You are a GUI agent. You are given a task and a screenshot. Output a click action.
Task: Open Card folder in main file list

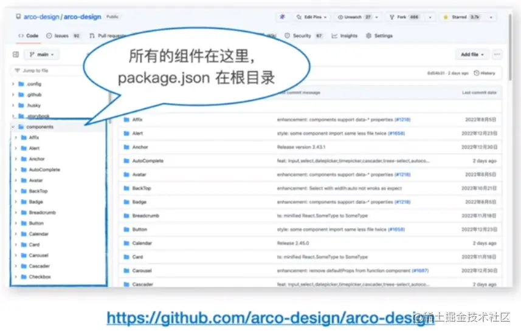pyautogui.click(x=137, y=257)
